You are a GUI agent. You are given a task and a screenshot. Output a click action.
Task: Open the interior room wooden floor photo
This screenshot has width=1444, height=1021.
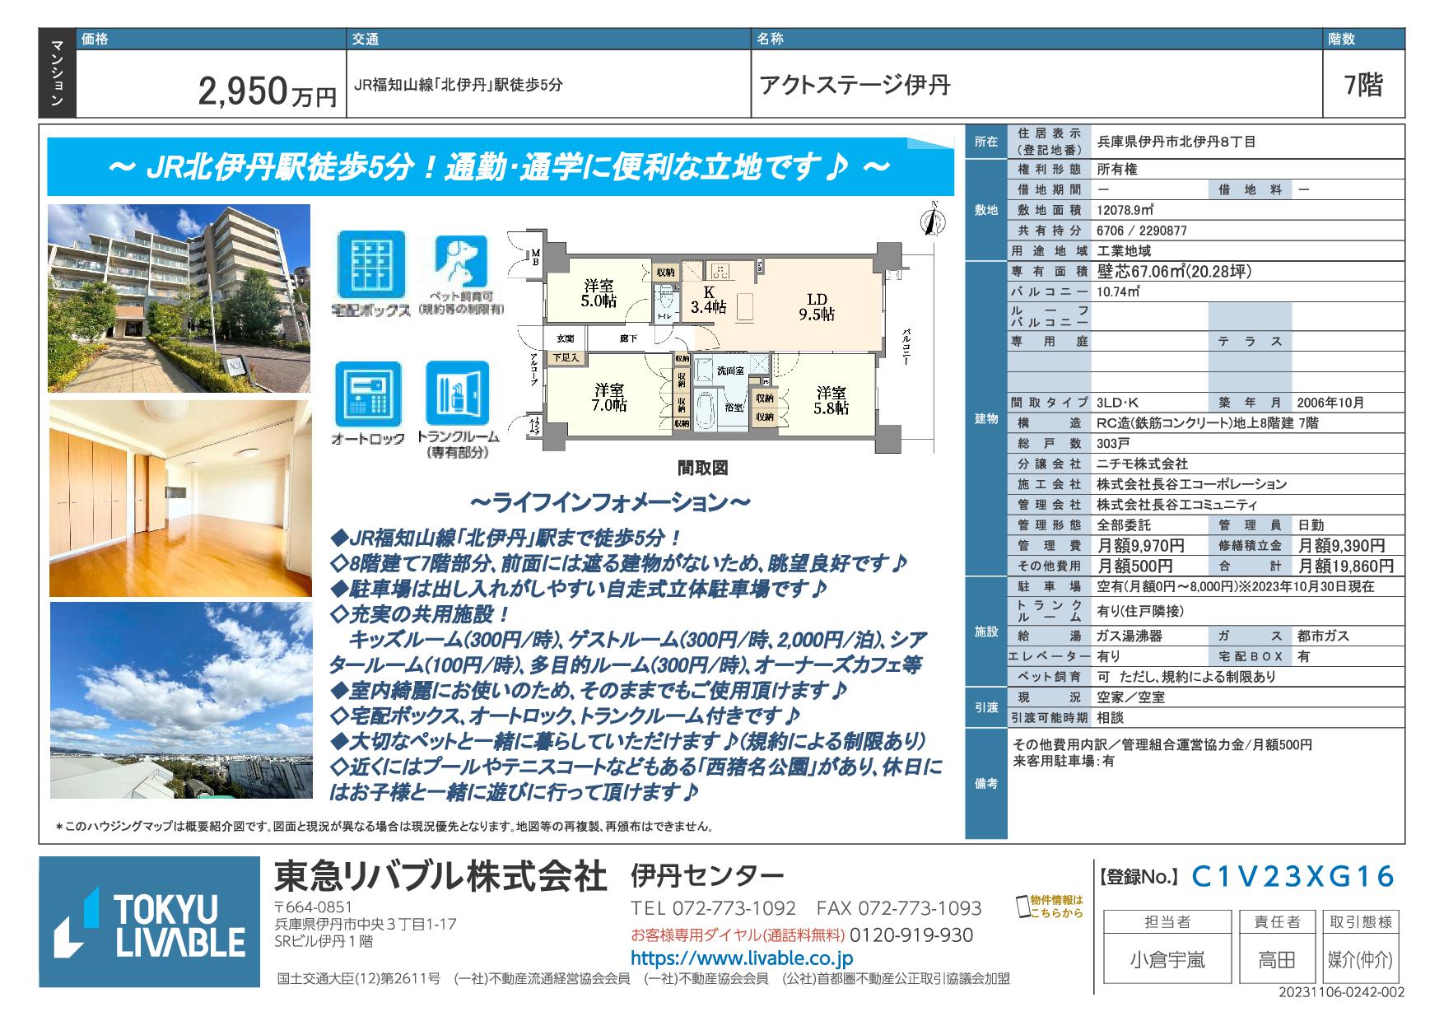tap(179, 499)
